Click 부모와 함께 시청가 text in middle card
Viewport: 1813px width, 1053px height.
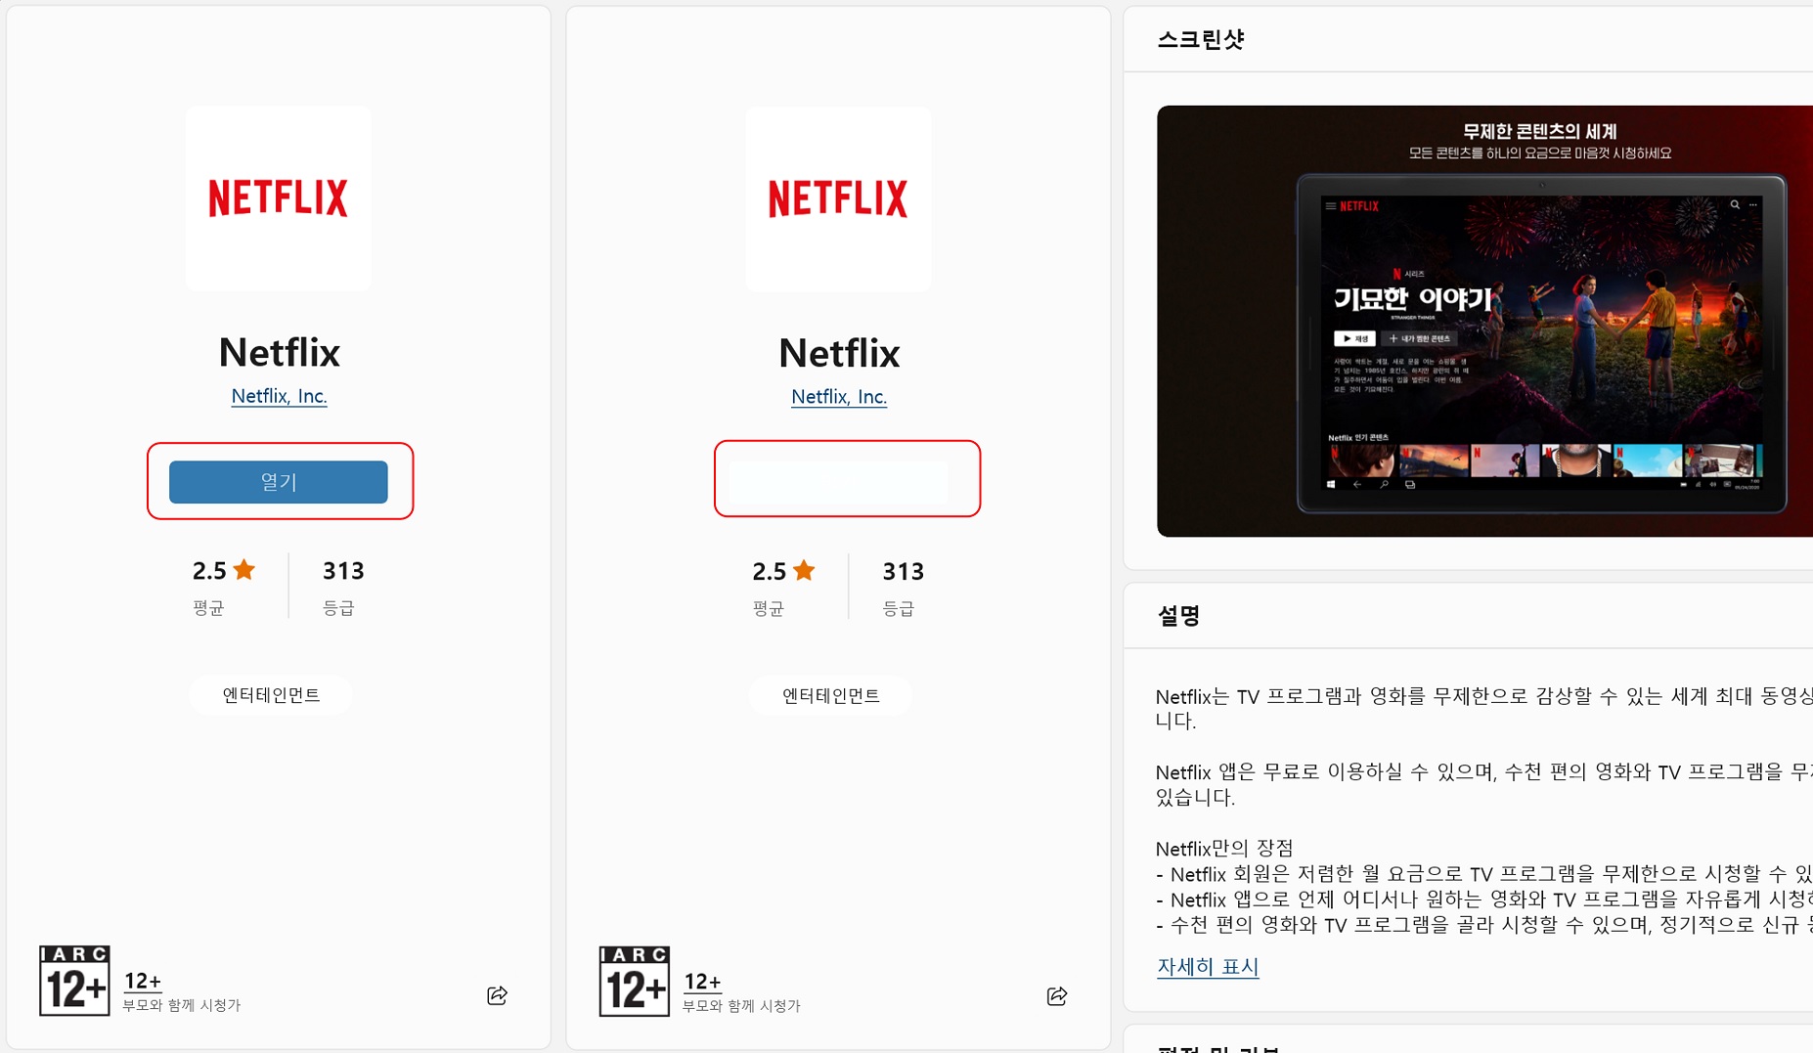click(x=742, y=1006)
